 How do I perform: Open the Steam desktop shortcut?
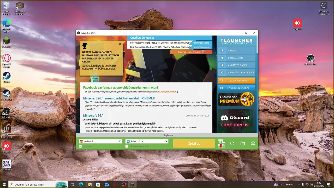click(7, 78)
